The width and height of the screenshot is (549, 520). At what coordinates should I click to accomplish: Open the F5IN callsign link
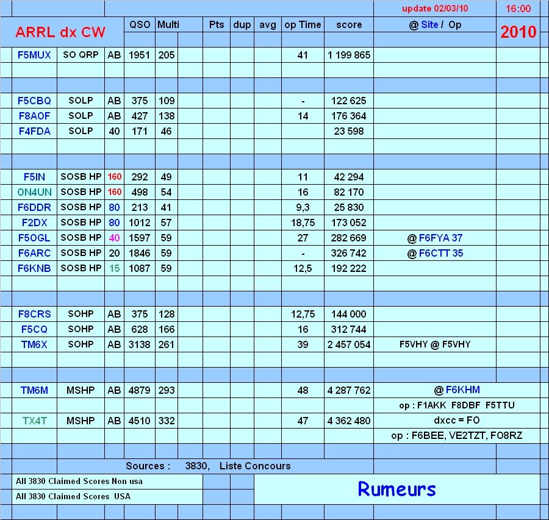[34, 177]
